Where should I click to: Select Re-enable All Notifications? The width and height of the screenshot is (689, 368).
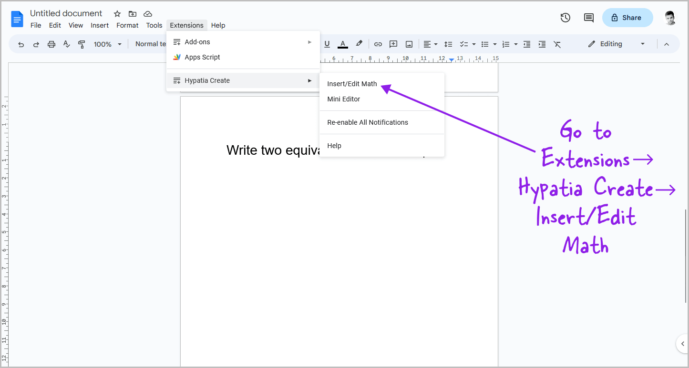pos(382,122)
